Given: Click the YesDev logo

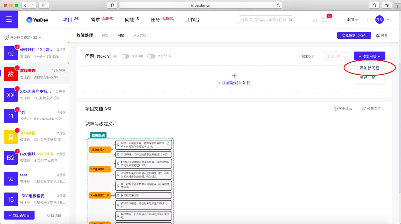Looking at the screenshot, I should click(38, 20).
